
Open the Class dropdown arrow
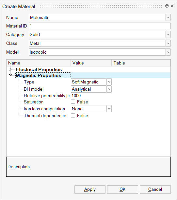pos(168,43)
